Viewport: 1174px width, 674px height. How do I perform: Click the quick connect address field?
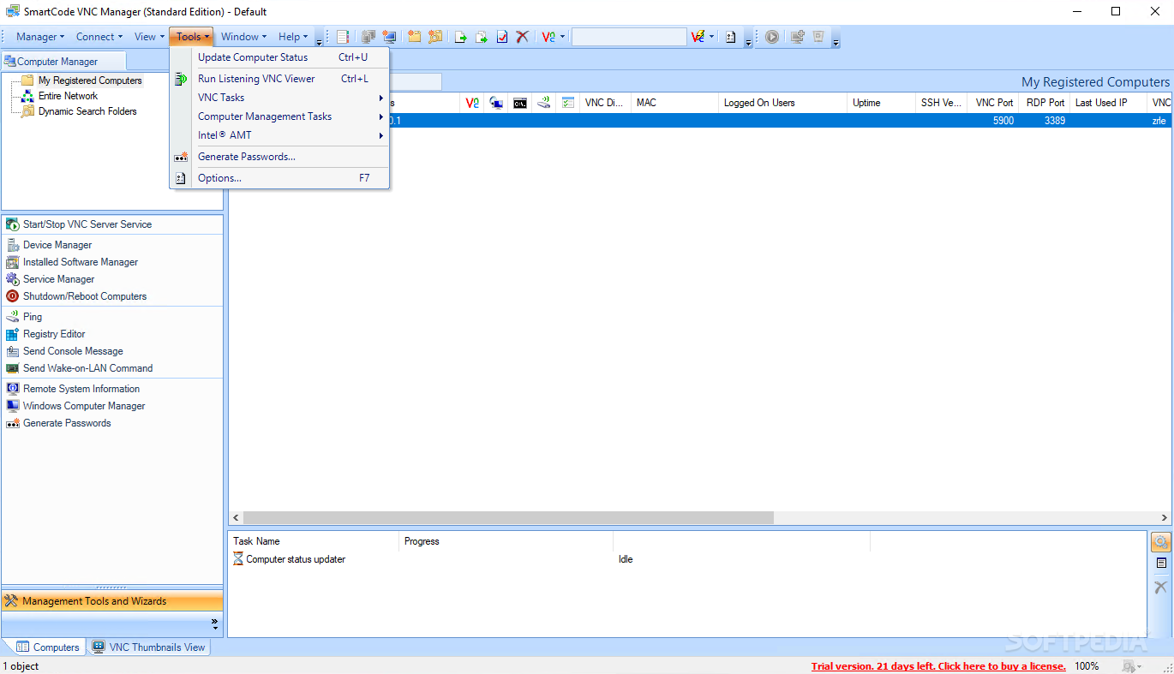(629, 37)
